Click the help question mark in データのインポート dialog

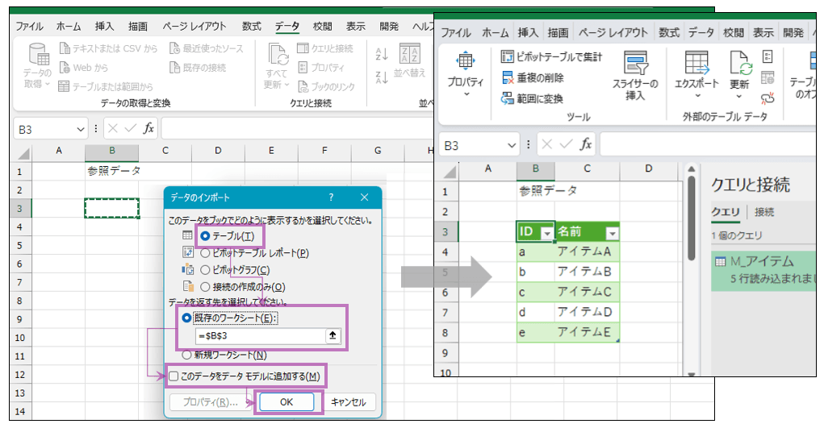[x=331, y=197]
